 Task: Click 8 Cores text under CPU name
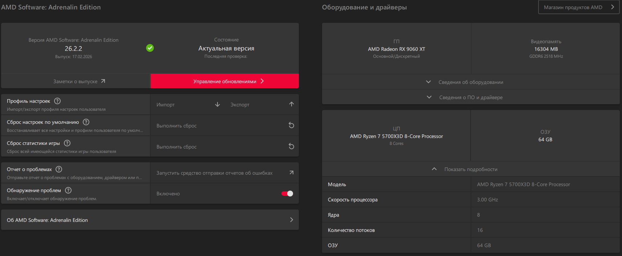[x=397, y=143]
